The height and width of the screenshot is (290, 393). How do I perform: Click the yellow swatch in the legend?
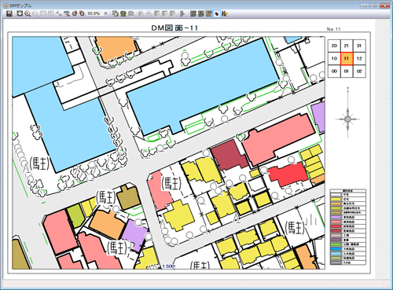coord(336,199)
